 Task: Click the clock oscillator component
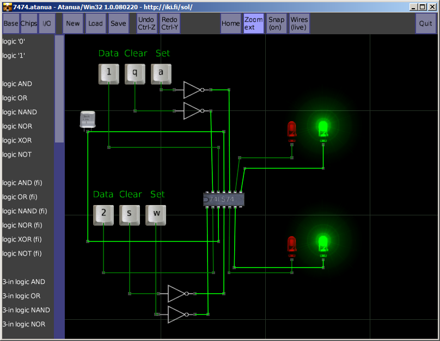click(x=87, y=120)
